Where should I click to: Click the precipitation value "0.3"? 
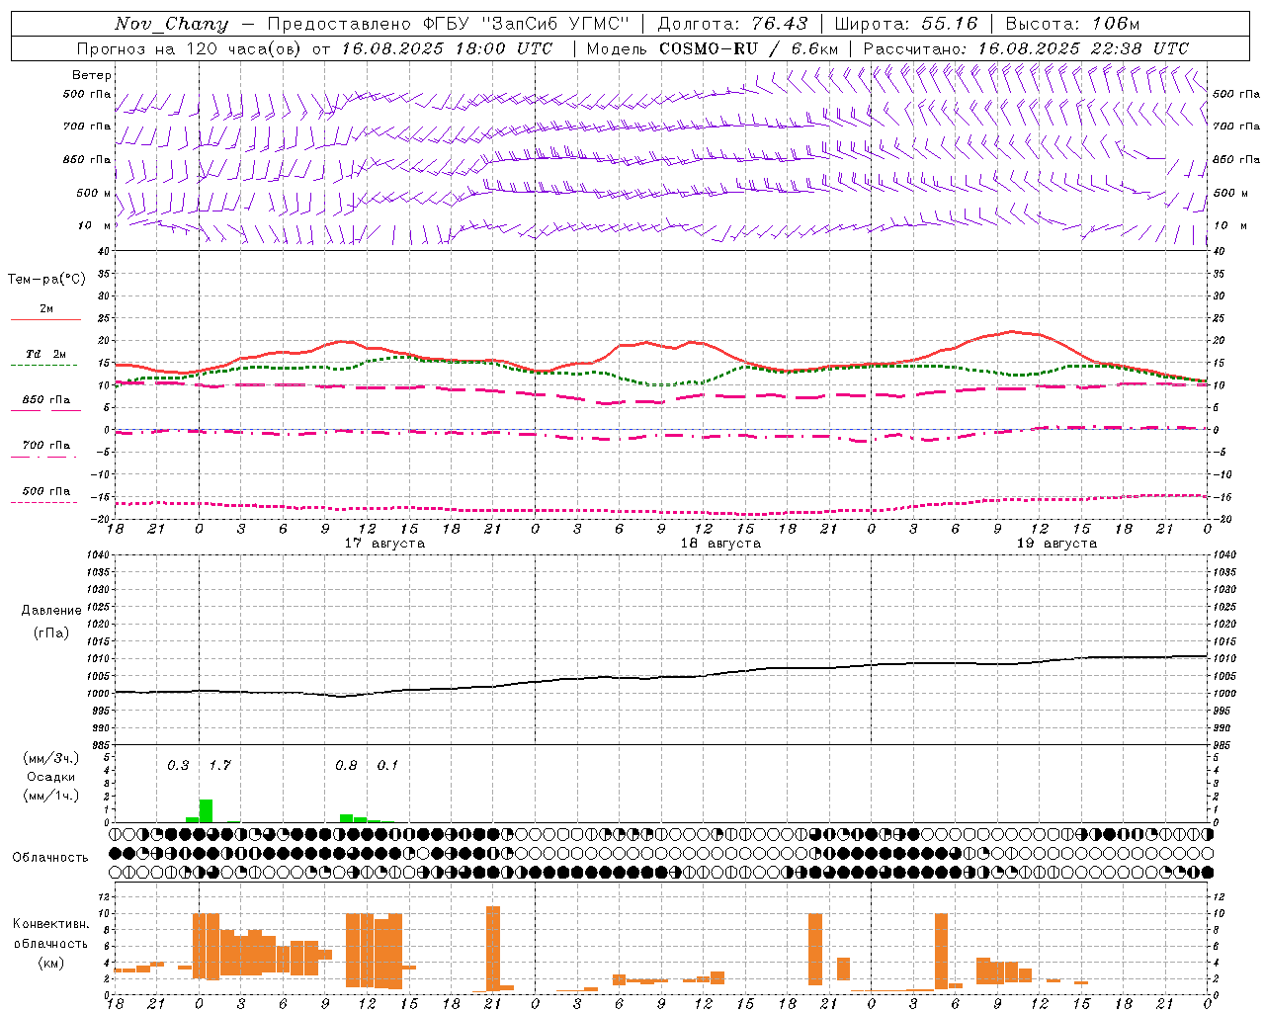tap(178, 765)
